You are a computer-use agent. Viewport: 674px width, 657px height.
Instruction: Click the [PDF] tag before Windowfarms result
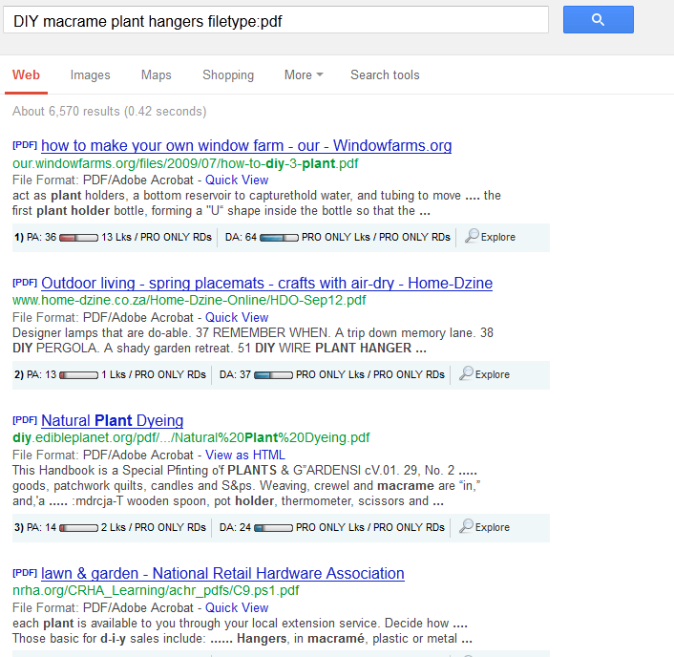[x=25, y=145]
